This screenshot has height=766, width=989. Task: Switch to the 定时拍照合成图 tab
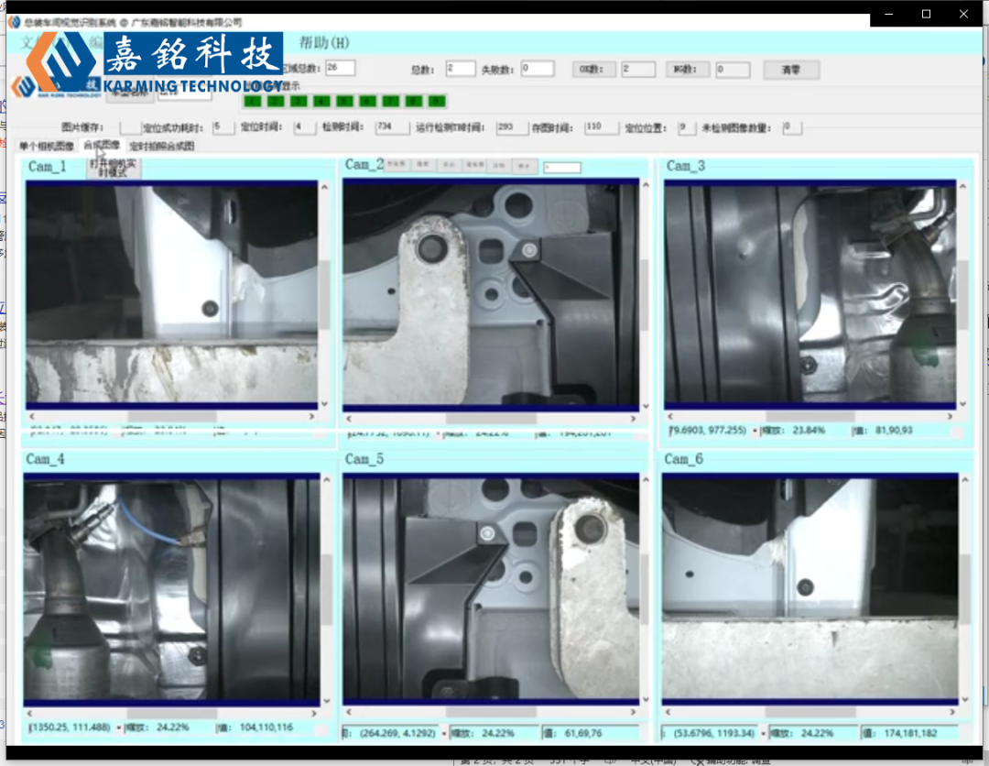(x=161, y=147)
